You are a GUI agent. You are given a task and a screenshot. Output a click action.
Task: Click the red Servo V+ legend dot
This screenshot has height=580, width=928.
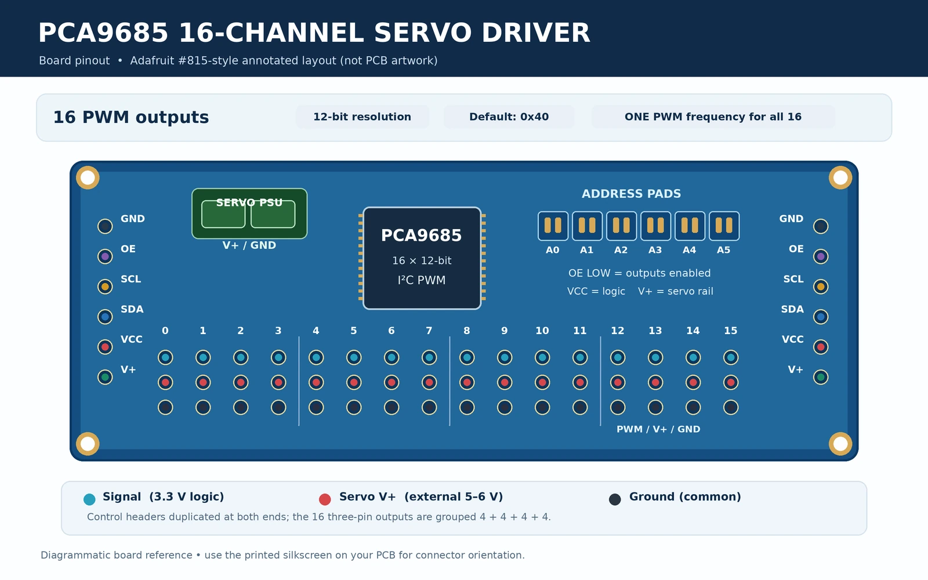325,499
